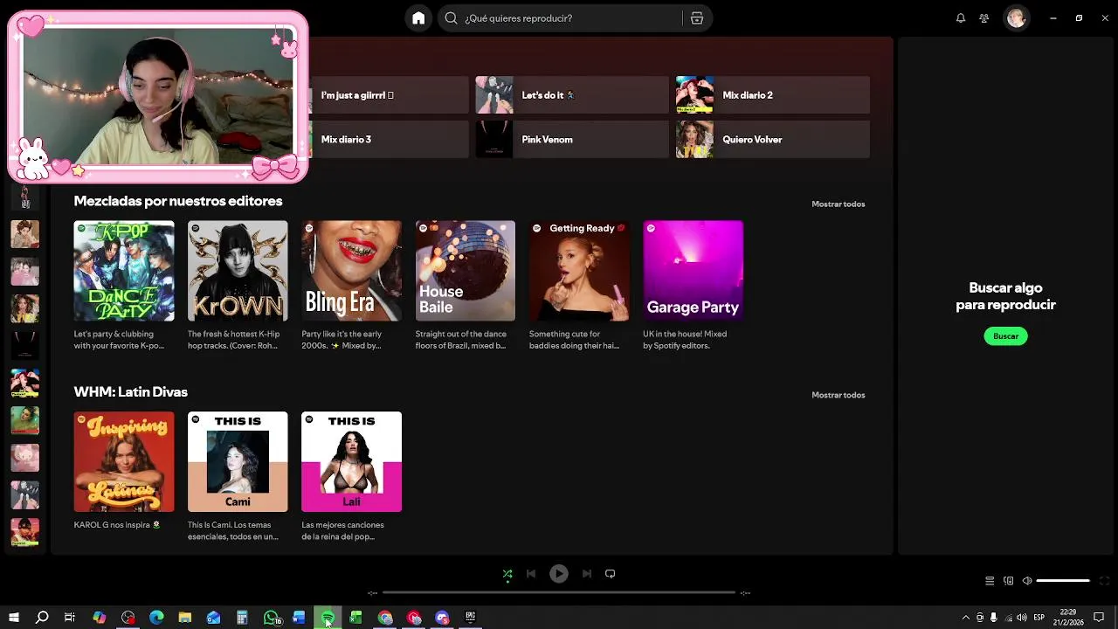Click the microphone tray icon
Image resolution: width=1118 pixels, height=629 pixels.
click(x=994, y=618)
